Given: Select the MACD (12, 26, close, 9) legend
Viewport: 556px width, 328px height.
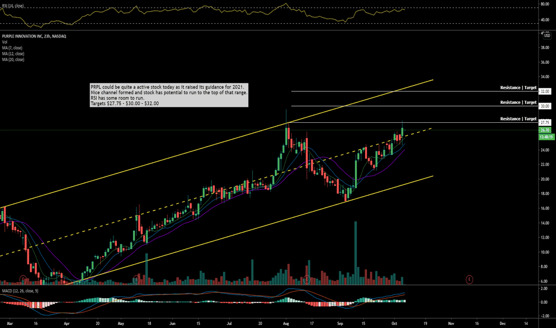Looking at the screenshot, I should (20, 291).
